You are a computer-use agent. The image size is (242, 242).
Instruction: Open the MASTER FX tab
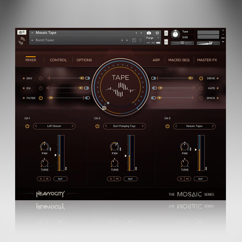click(x=207, y=60)
